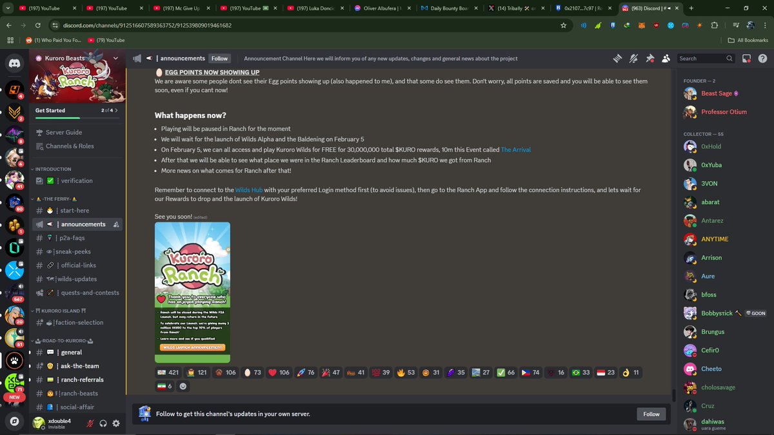Open the Threads icon in channel header
The height and width of the screenshot is (435, 774).
[x=617, y=58]
